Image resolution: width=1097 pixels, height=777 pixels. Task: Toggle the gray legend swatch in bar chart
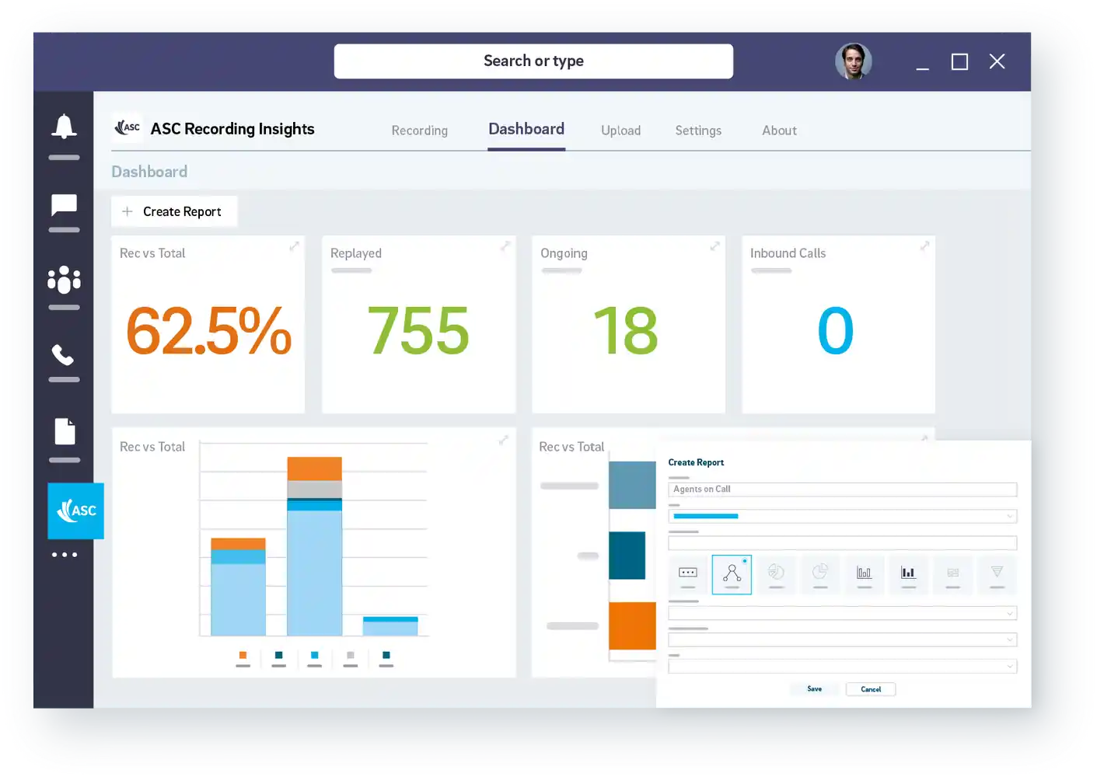[x=351, y=656]
